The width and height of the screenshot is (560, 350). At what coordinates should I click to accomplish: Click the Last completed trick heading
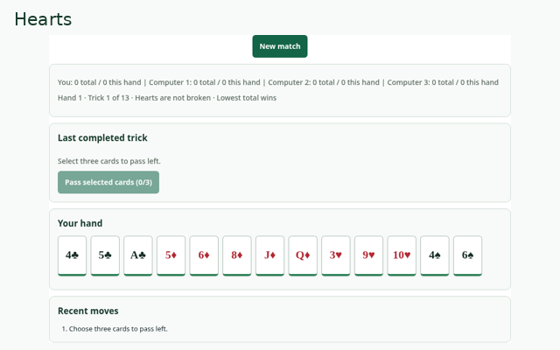click(102, 138)
